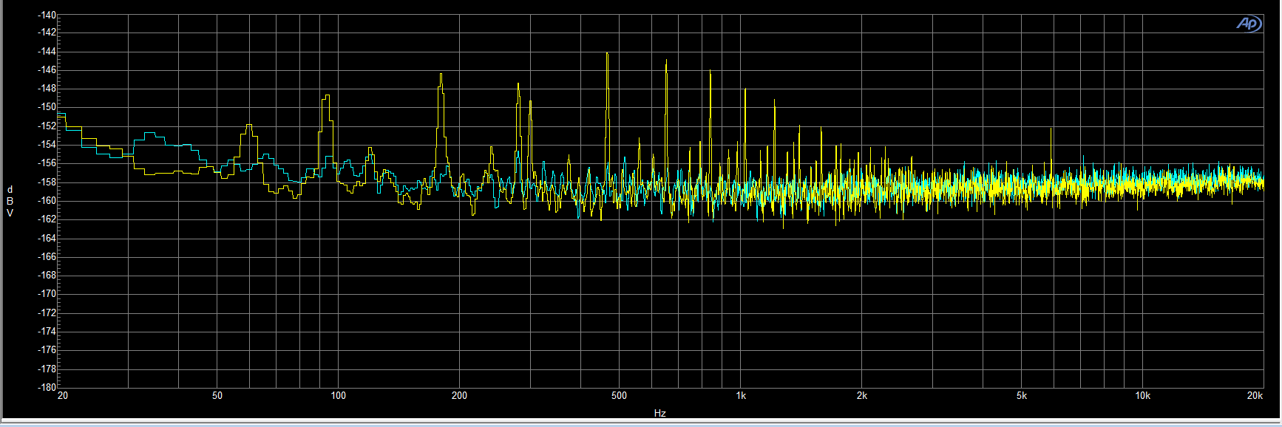Image resolution: width=1282 pixels, height=427 pixels.
Task: Click the 100 Hz frequency axis label
Action: [339, 396]
